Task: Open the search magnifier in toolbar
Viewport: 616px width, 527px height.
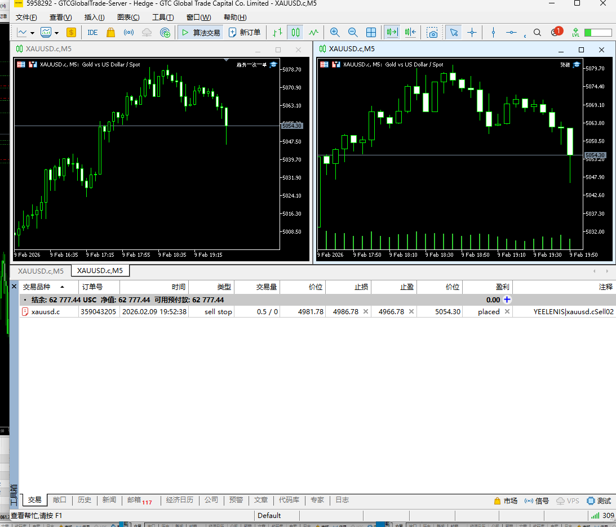Action: pyautogui.click(x=537, y=33)
